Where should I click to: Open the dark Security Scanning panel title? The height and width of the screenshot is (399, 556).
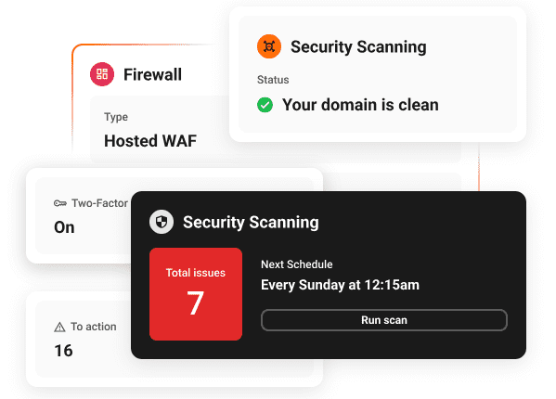[251, 223]
